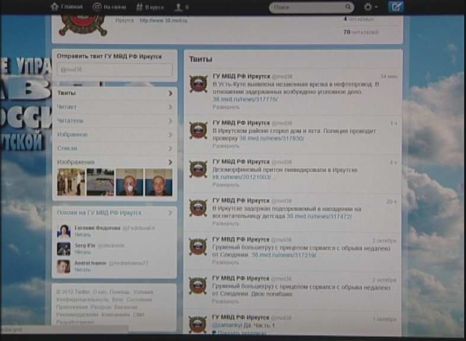Click chevron next to Похожи на ГУ МВД
This screenshot has width=466, height=341.
coord(171,213)
